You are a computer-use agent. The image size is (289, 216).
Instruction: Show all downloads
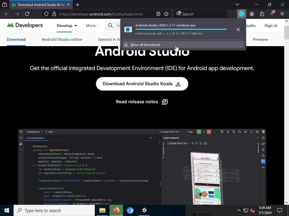point(183,45)
